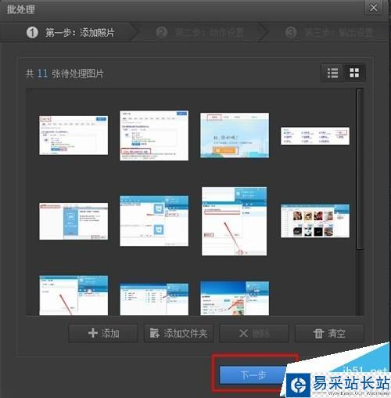Select second-row thumbnail with two blue squares
Viewport: 391px width, 398px height.
[x=154, y=221]
